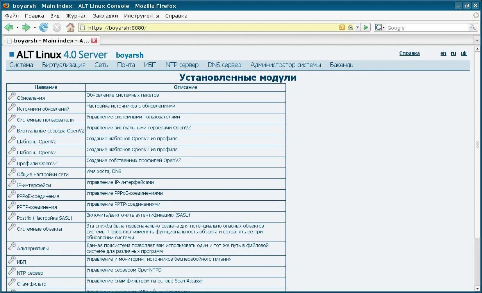Click wrench icon beside Виртуальные сервера OpenVZ

point(12,129)
